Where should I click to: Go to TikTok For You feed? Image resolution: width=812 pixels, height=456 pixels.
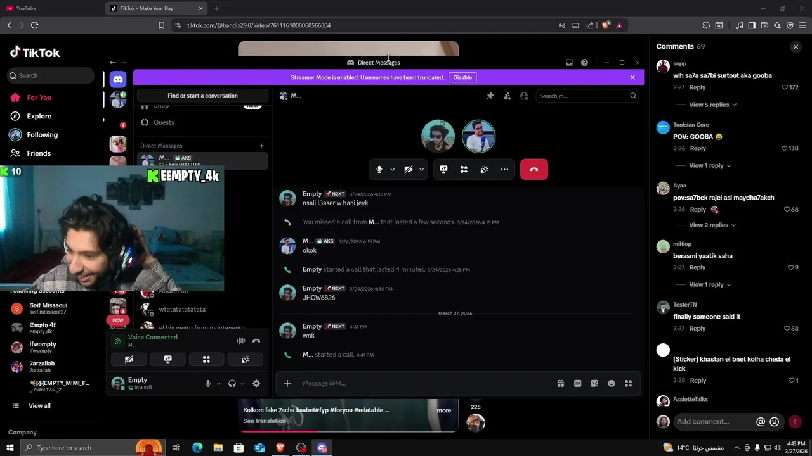[x=39, y=98]
